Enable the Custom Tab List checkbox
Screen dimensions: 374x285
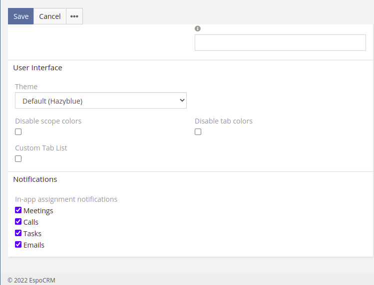18,159
